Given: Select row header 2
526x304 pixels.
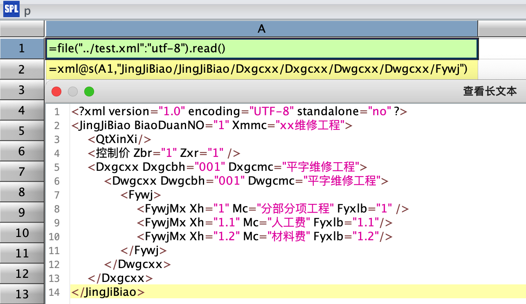Looking at the screenshot, I should click(22, 69).
